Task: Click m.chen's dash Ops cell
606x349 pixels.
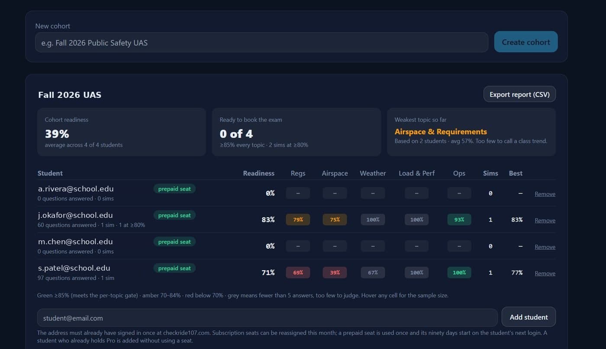Action: click(x=459, y=246)
